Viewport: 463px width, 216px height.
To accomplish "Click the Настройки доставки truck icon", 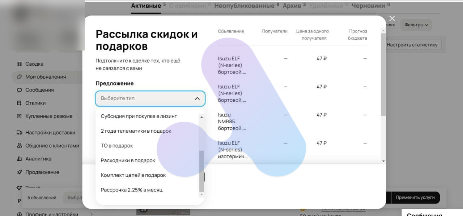I will 20,132.
